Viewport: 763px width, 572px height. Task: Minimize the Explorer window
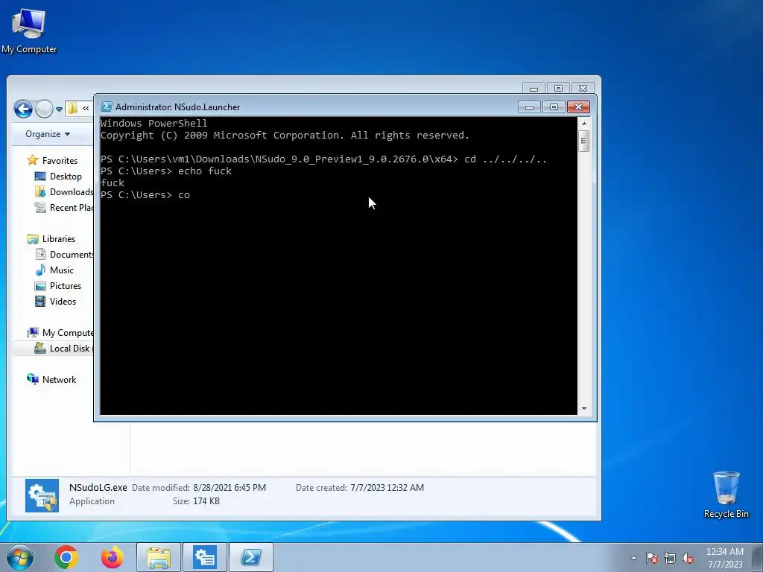[534, 88]
